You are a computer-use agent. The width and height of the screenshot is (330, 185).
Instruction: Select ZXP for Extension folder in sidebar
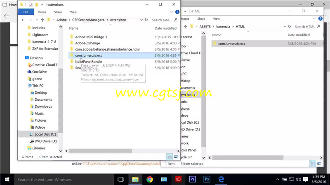(45, 49)
